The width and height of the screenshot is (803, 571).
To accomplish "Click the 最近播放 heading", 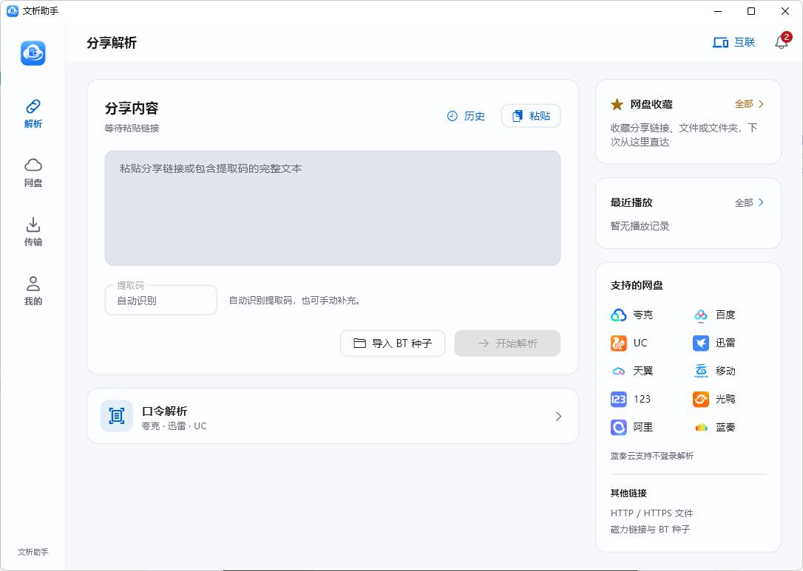I will 631,202.
